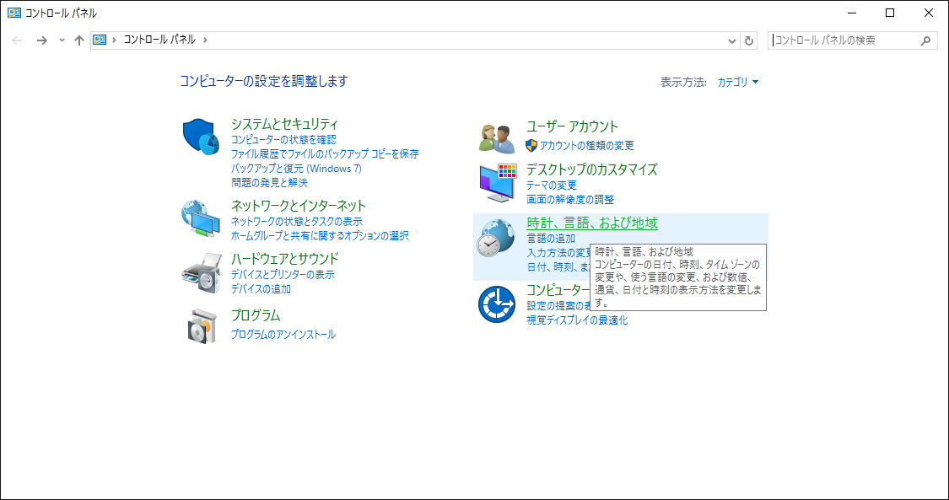Image resolution: width=949 pixels, height=500 pixels.
Task: Expand the address bar history dropdown arrow
Action: pyautogui.click(x=731, y=40)
